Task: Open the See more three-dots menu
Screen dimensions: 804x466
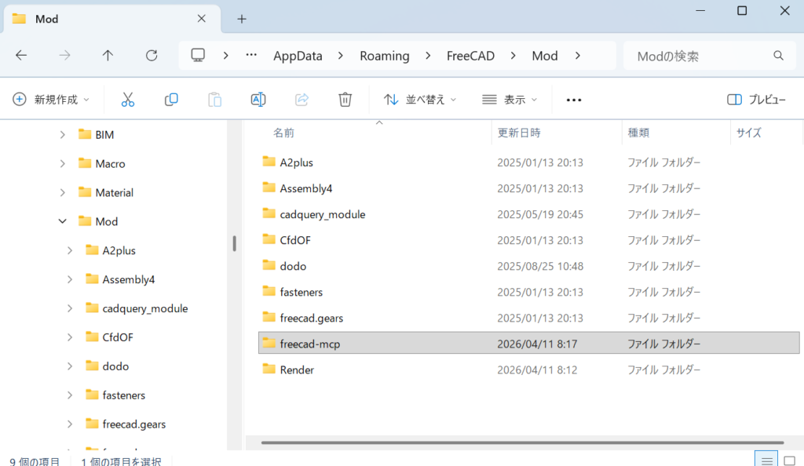Action: coord(573,100)
